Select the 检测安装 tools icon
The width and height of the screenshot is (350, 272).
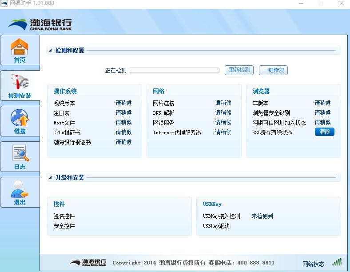pos(20,82)
